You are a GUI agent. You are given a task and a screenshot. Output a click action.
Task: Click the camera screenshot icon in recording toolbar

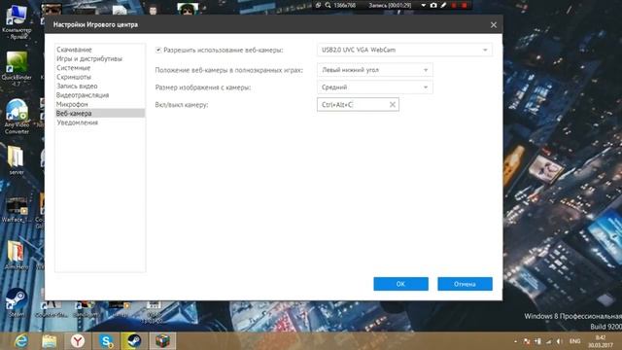coord(433,5)
